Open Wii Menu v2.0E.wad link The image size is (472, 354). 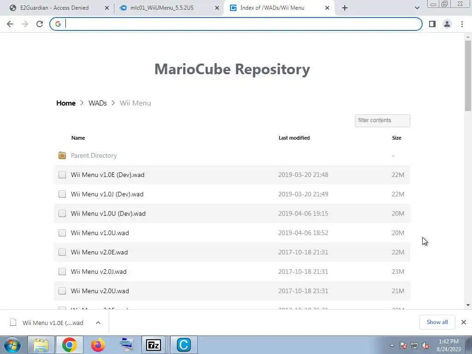[x=100, y=252]
